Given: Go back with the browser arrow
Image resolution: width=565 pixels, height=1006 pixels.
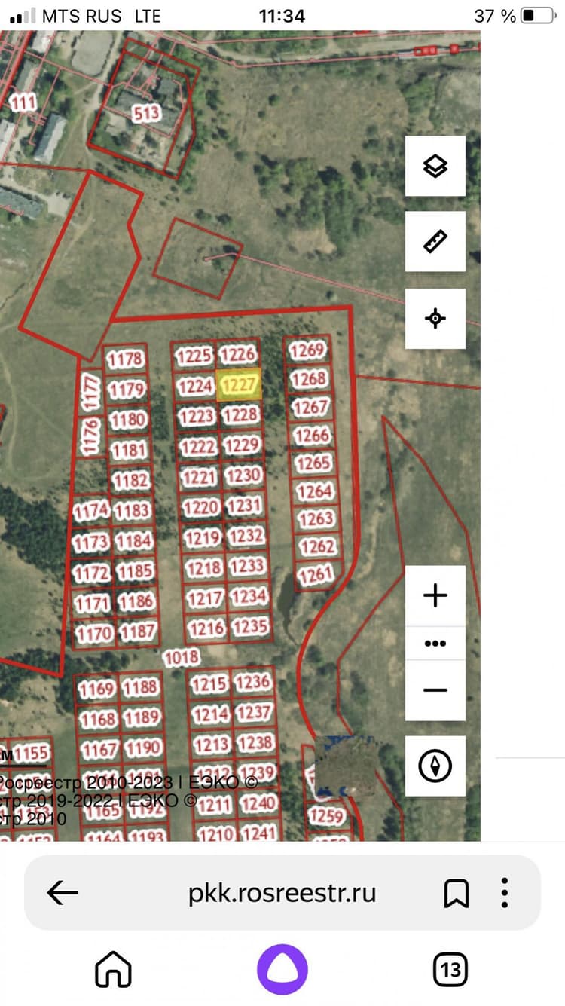Looking at the screenshot, I should click(x=63, y=894).
